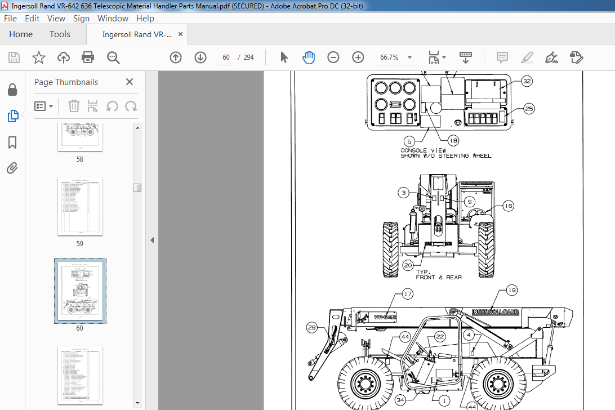Click the scrolling mode keyboard icon

point(466,57)
